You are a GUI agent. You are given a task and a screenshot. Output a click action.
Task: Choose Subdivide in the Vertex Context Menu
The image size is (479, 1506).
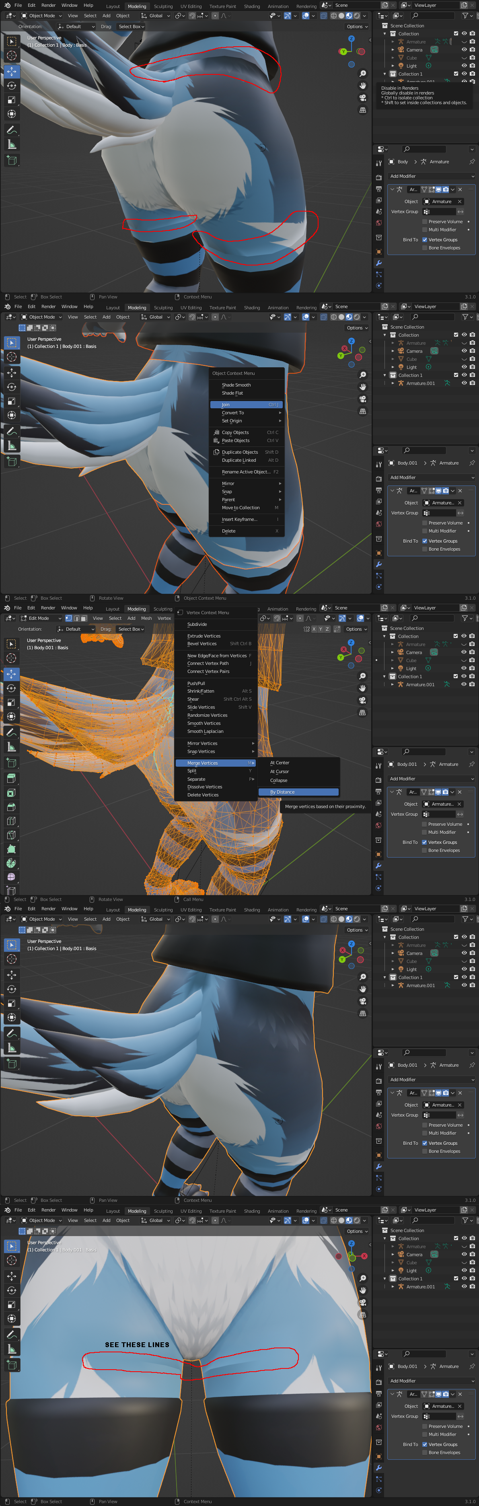(216, 624)
